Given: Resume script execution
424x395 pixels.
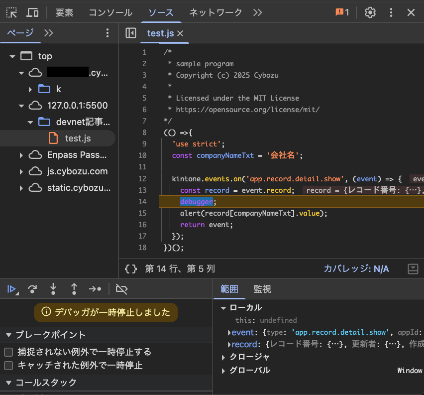Looking at the screenshot, I should [12, 289].
